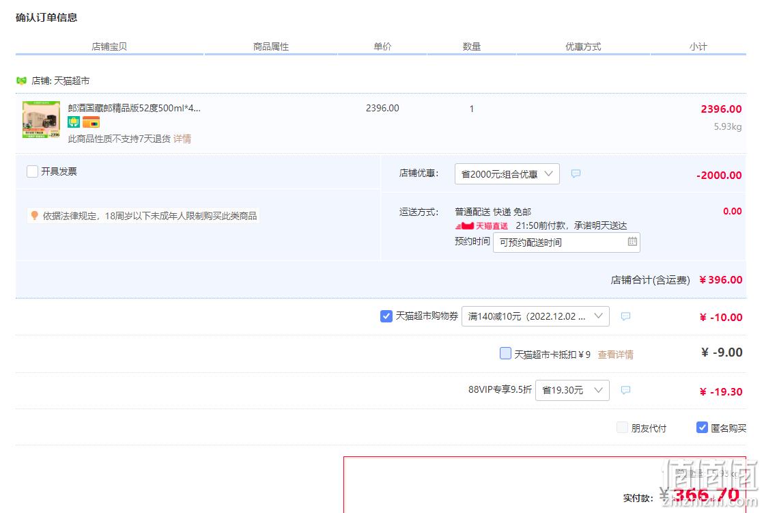Click the 5.93kg weight text
Image resolution: width=764 pixels, height=513 pixels.
click(x=727, y=126)
